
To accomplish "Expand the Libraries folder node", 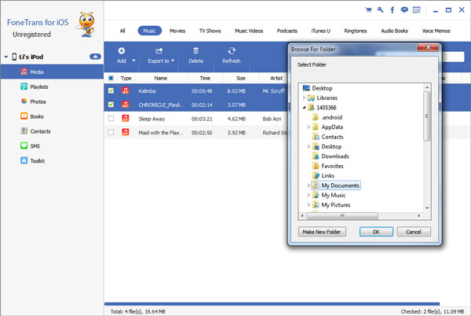I will click(x=304, y=97).
